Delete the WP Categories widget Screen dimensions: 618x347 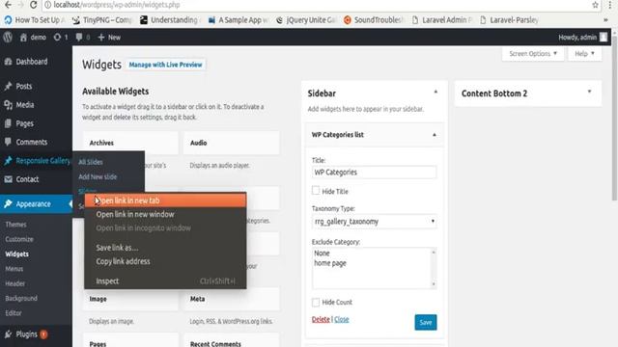click(321, 319)
